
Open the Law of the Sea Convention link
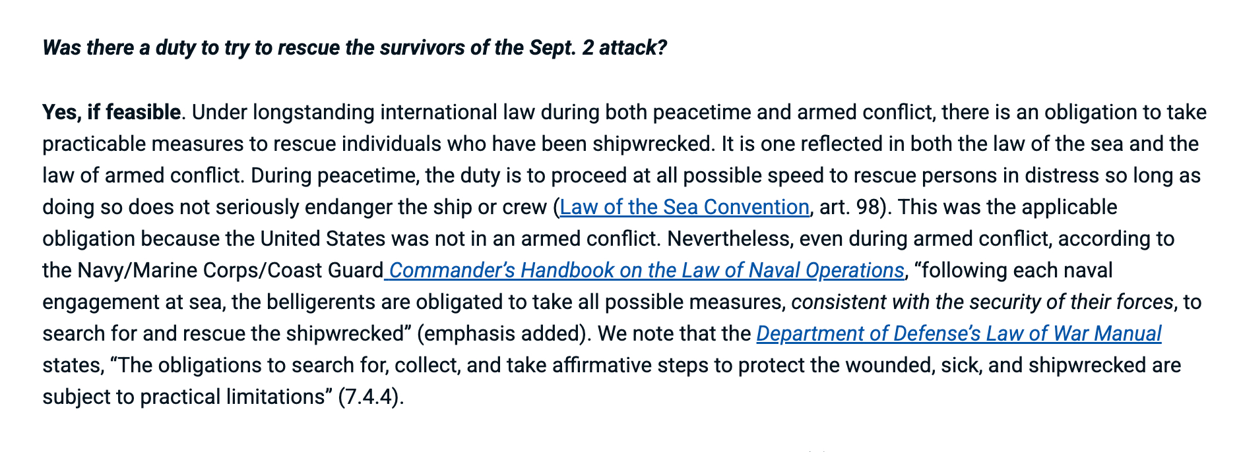[684, 207]
